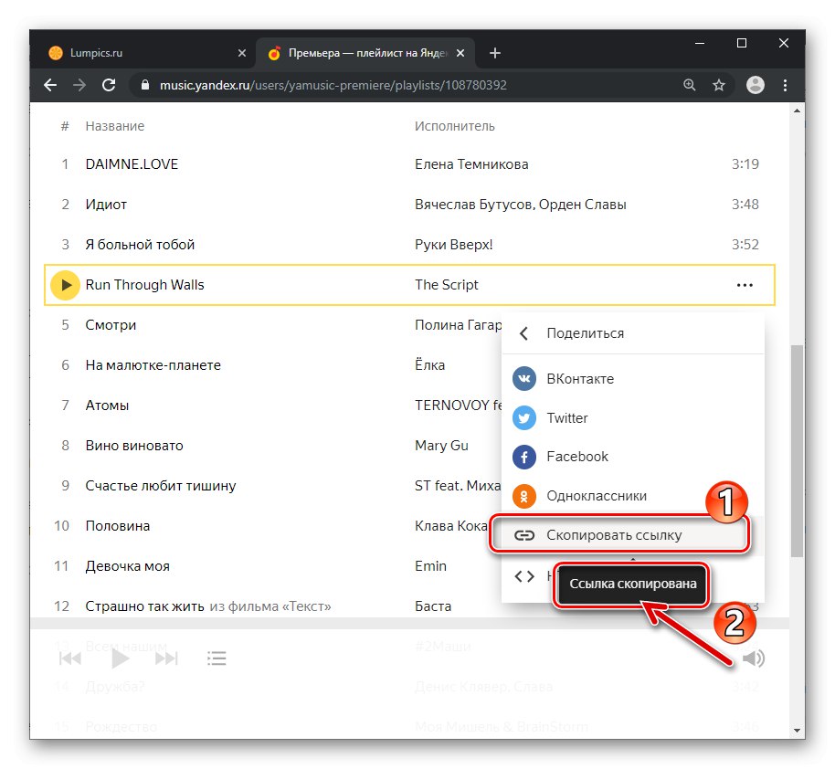
Task: Open artist Ёлка
Action: [x=429, y=365]
